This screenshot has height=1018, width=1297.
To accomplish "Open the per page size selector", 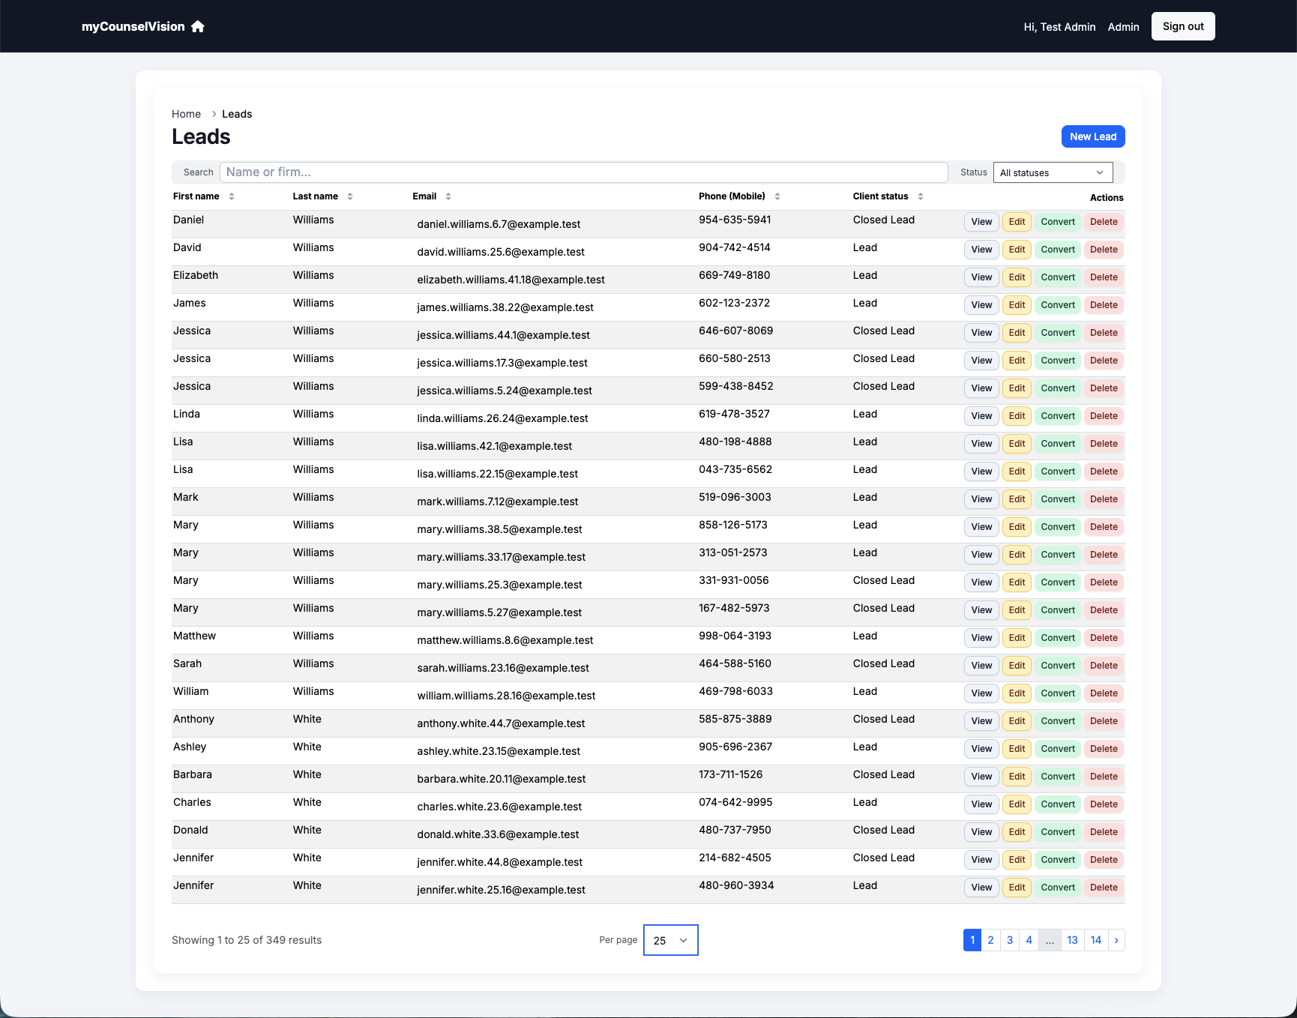I will pos(669,939).
